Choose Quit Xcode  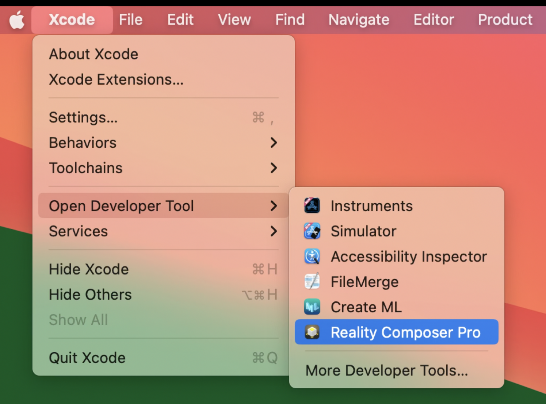[87, 358]
